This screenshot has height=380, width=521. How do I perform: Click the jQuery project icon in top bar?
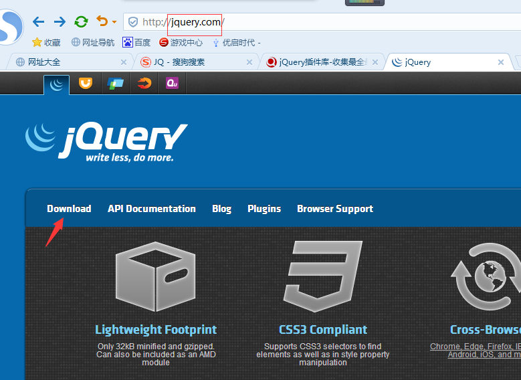pyautogui.click(x=56, y=85)
